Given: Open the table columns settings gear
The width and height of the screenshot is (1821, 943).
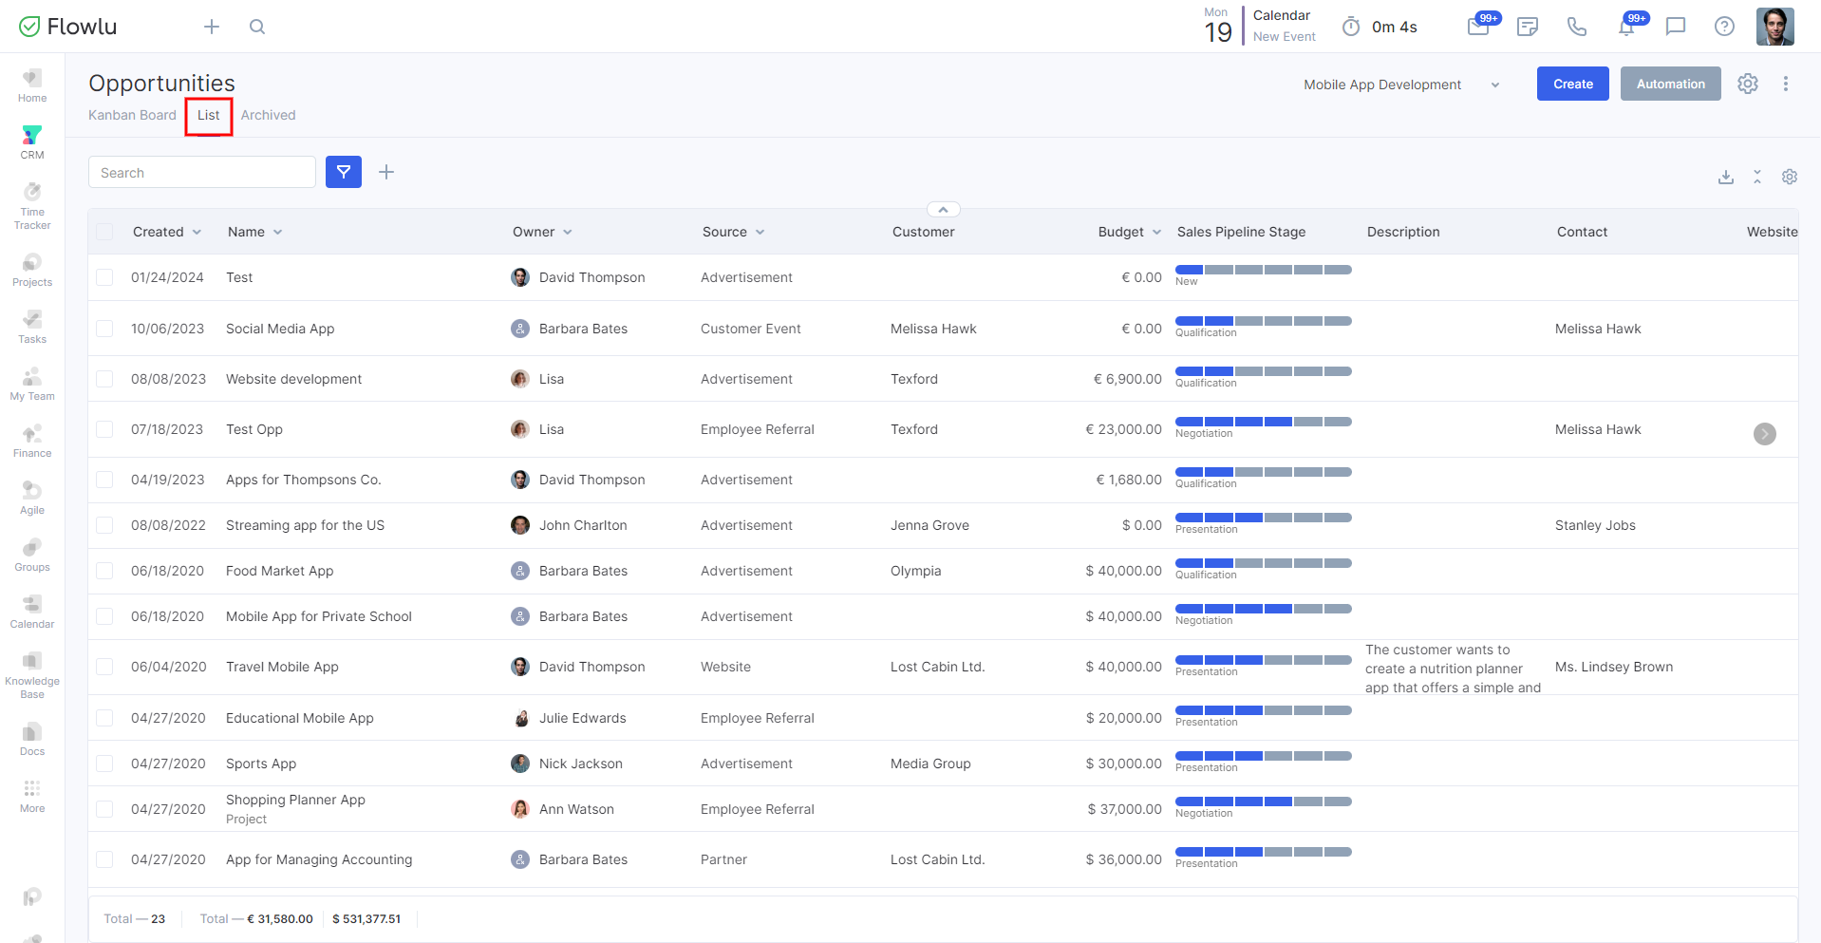Looking at the screenshot, I should (1789, 177).
